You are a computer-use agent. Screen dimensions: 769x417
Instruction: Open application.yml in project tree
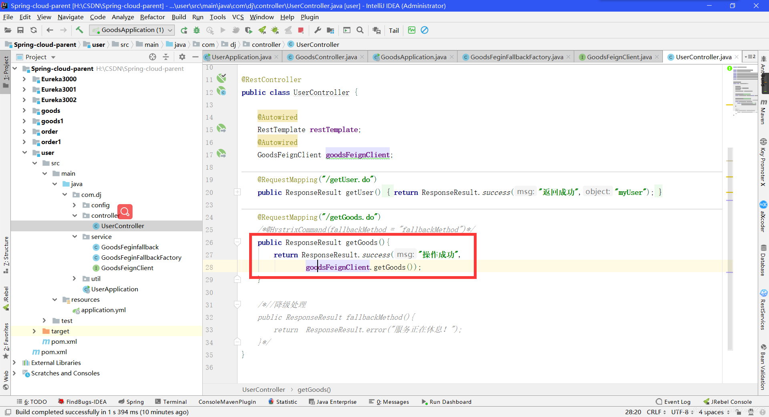103,310
